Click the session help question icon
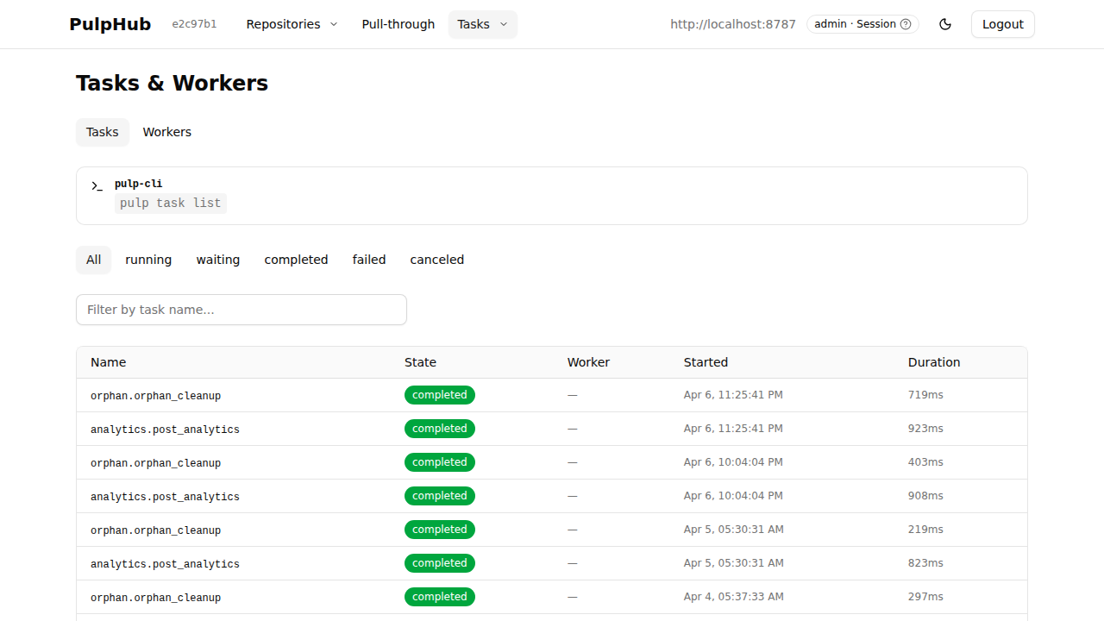The height and width of the screenshot is (621, 1104). [906, 24]
